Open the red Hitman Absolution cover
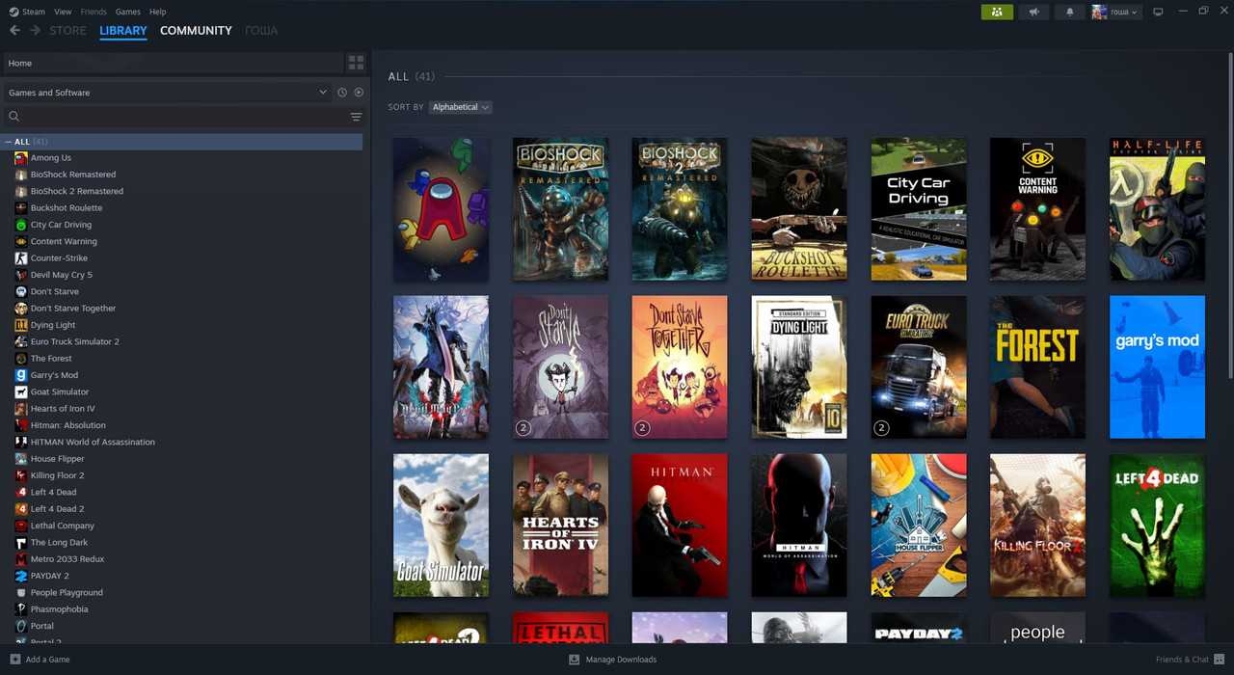Image resolution: width=1234 pixels, height=675 pixels. coord(680,526)
